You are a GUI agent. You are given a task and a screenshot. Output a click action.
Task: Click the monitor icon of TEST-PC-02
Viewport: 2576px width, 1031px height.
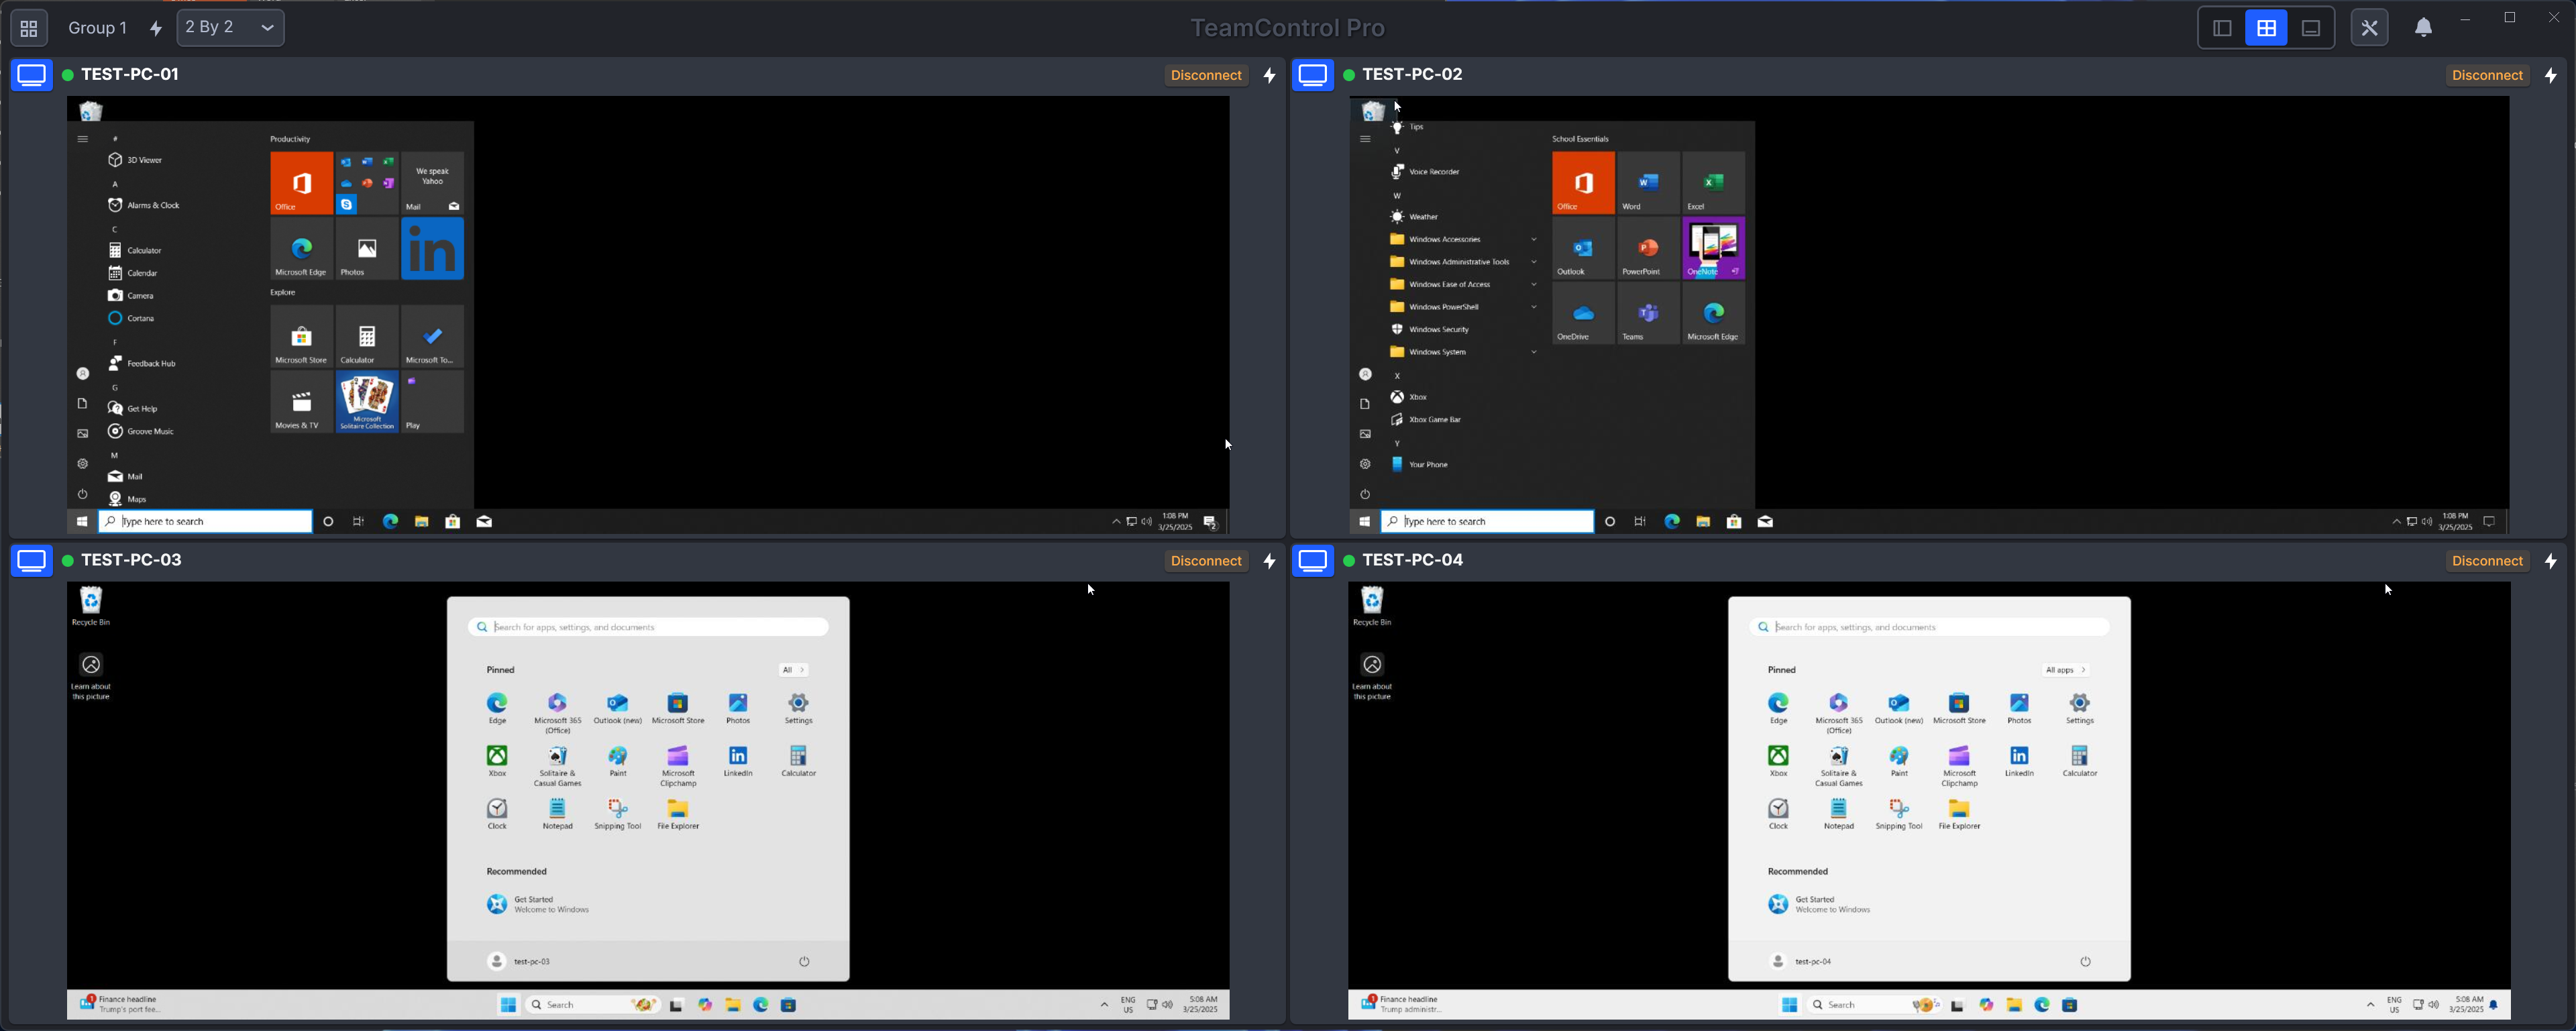[x=1313, y=75]
